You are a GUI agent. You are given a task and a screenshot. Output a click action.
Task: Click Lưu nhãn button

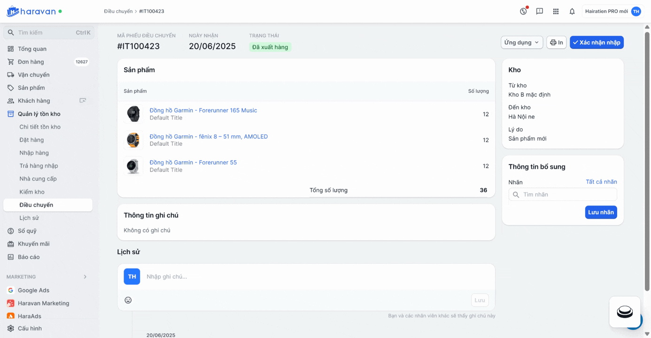coord(601,212)
